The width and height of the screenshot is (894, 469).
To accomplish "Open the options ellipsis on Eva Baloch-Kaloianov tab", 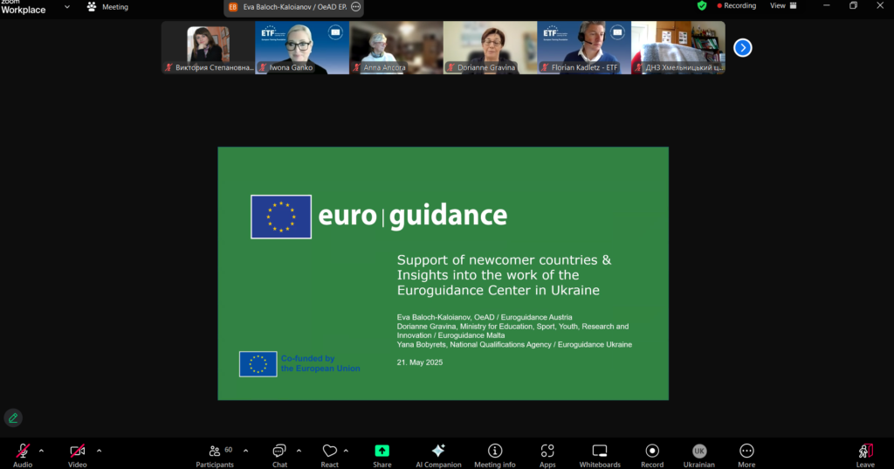I will tap(356, 7).
